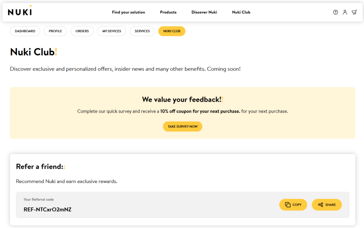This screenshot has width=364, height=228.
Task: Click the 'Nuki Club!' page heading
Action: (33, 52)
